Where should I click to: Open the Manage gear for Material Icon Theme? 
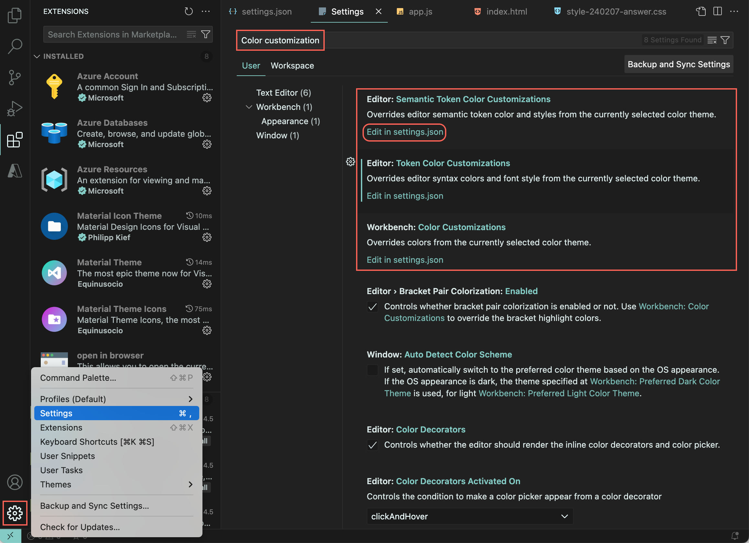coord(207,237)
